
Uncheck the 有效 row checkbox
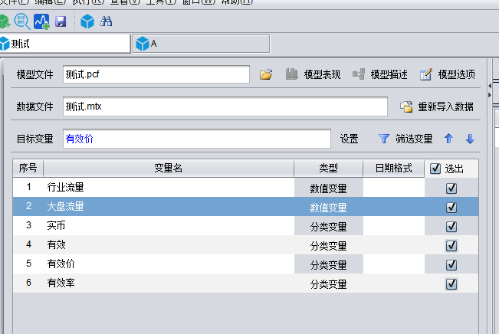[451, 246]
